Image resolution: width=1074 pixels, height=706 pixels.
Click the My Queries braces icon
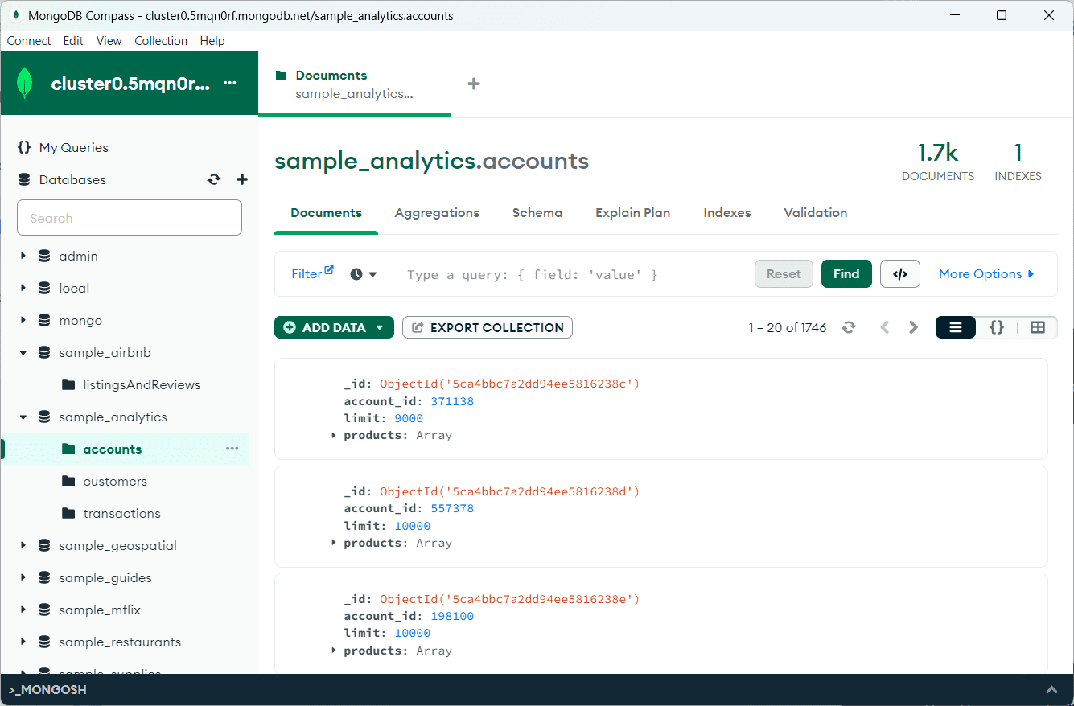click(24, 147)
